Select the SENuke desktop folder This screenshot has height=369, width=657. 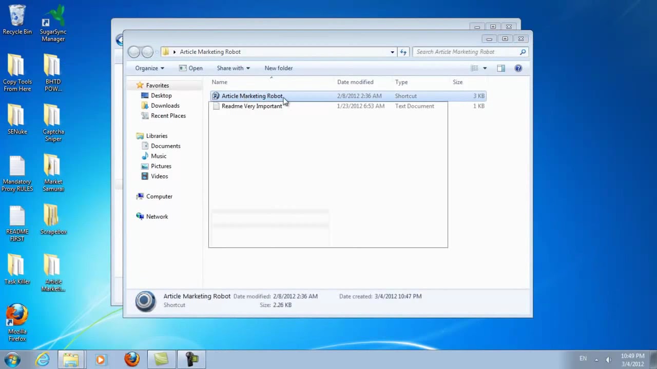tap(17, 120)
